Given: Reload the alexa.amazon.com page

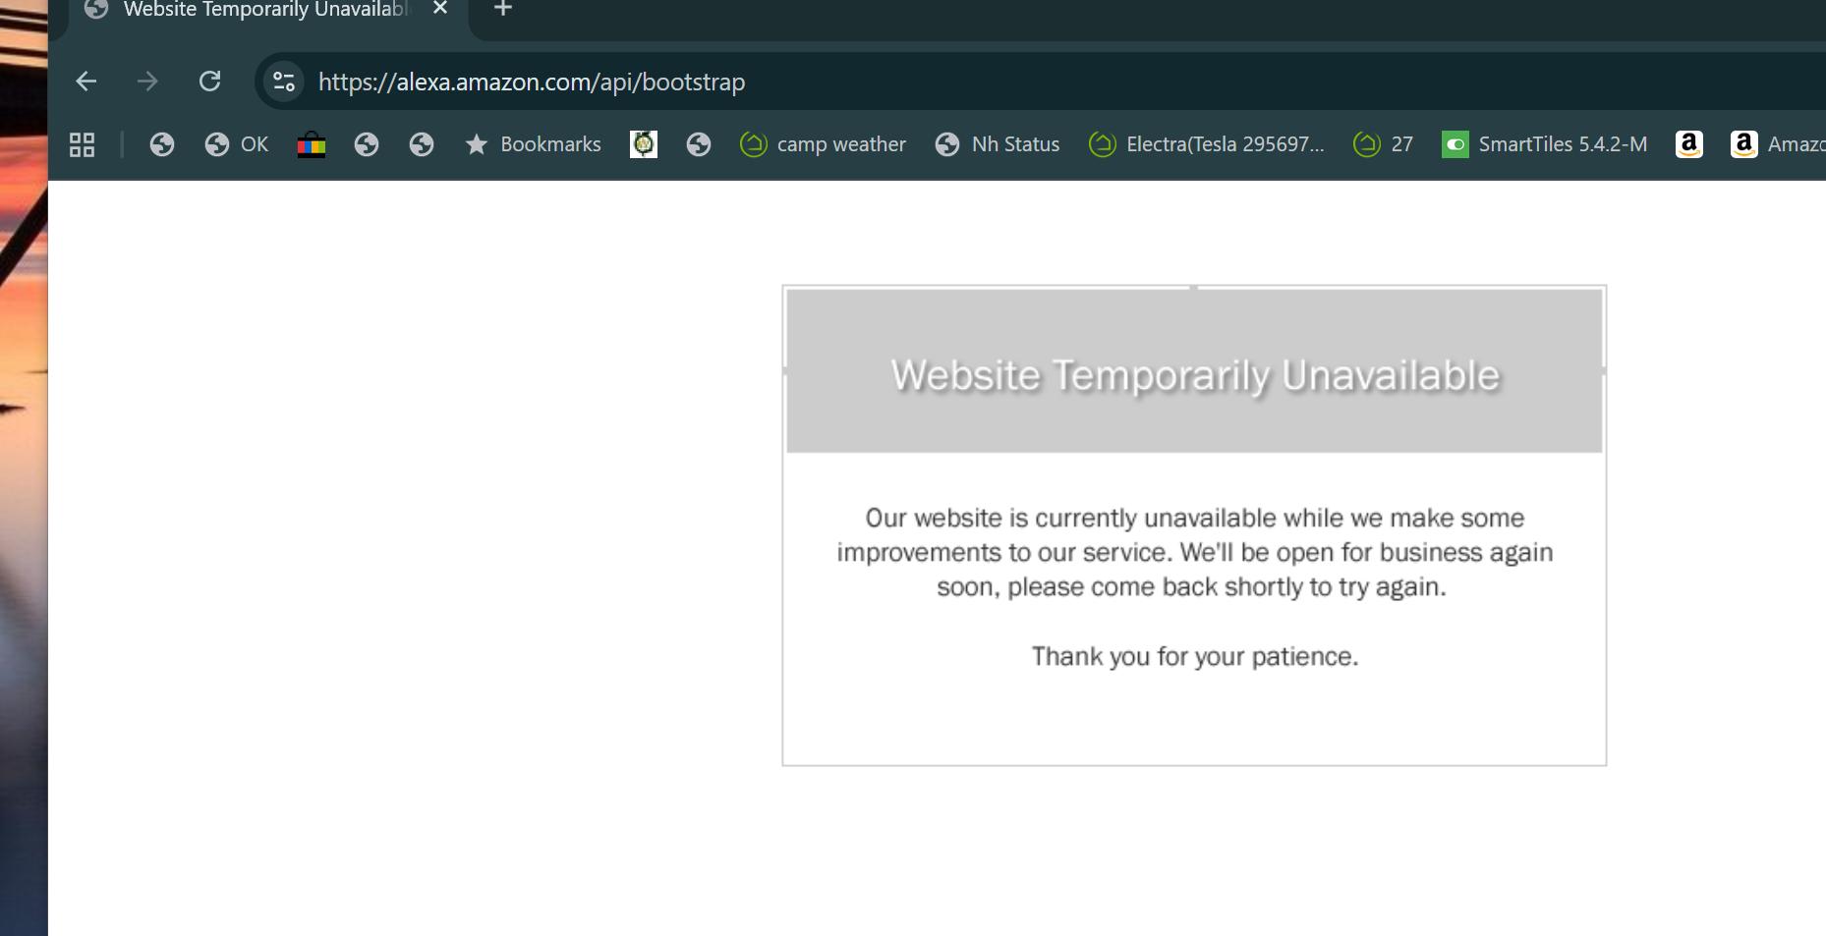Looking at the screenshot, I should [209, 82].
